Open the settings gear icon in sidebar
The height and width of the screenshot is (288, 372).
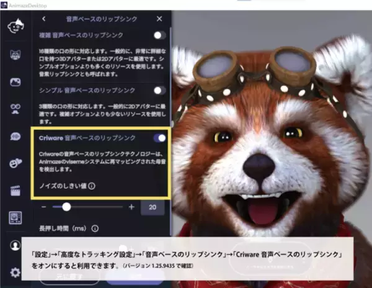click(x=15, y=272)
